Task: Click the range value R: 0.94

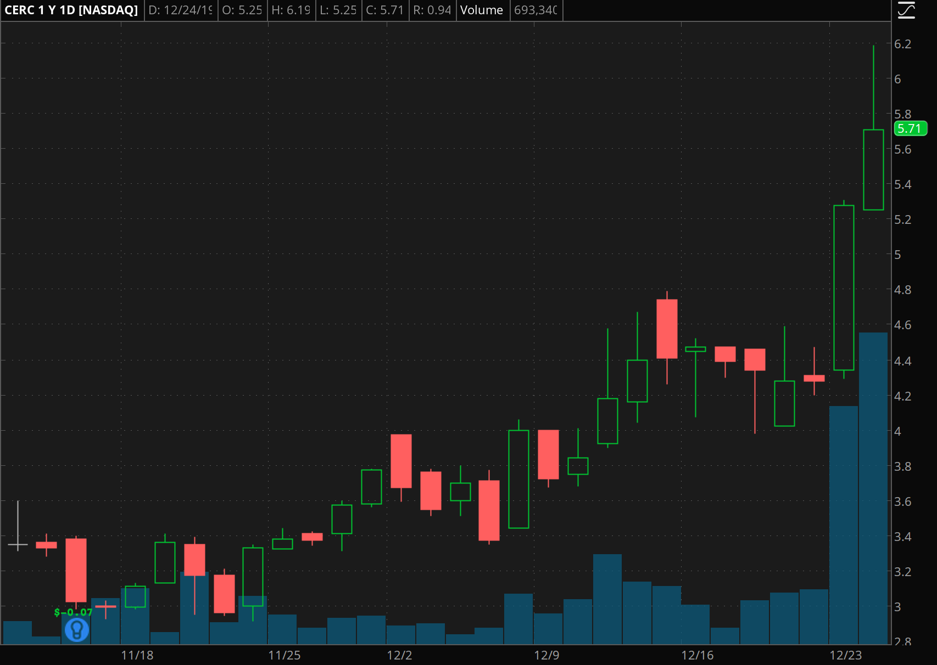Action: coord(432,10)
